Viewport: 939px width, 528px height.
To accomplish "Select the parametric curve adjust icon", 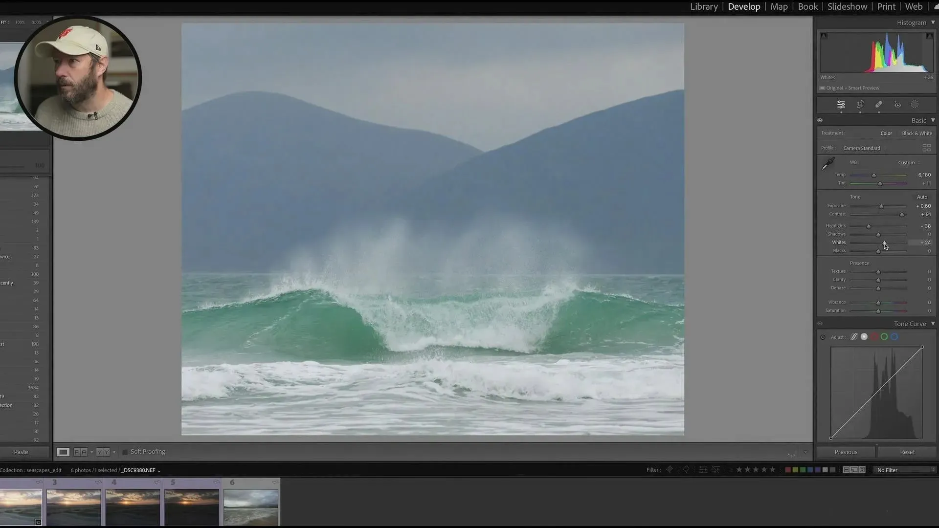I will coord(854,337).
